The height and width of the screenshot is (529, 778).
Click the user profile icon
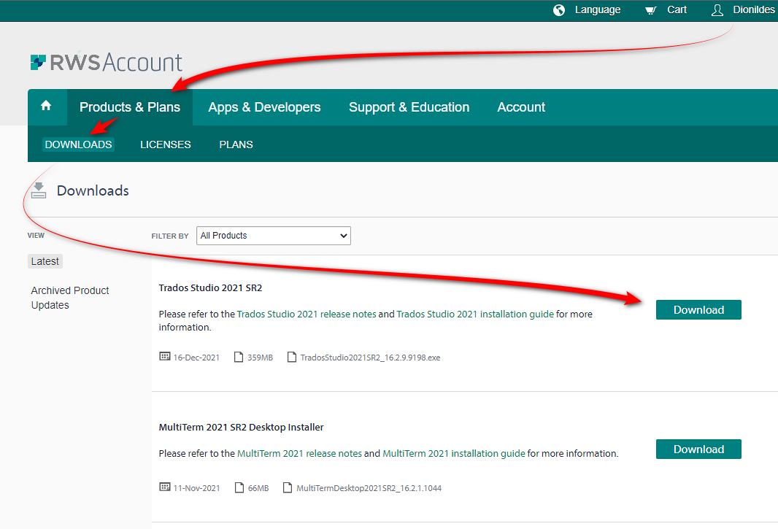point(717,10)
